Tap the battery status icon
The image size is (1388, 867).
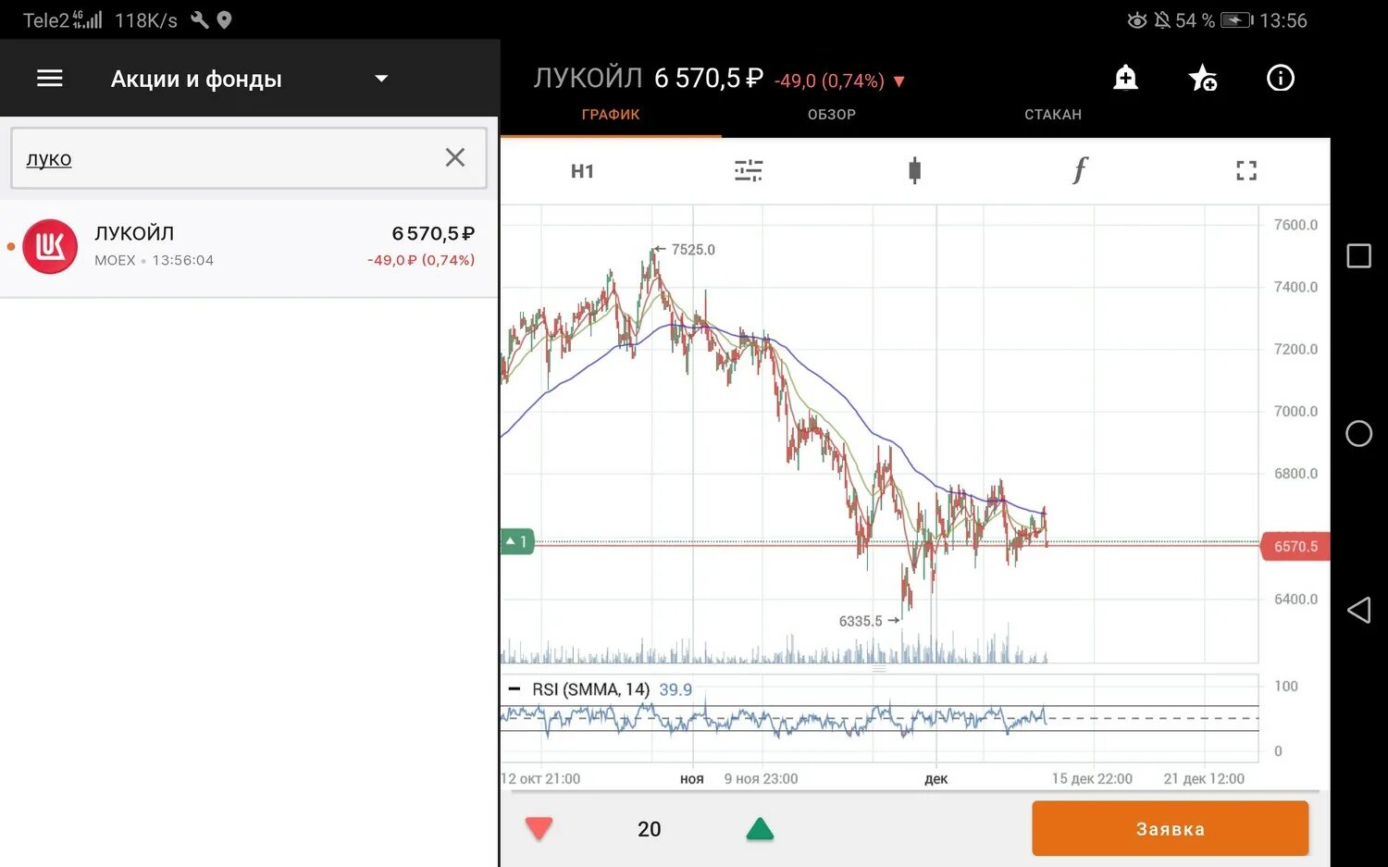coord(1236,20)
